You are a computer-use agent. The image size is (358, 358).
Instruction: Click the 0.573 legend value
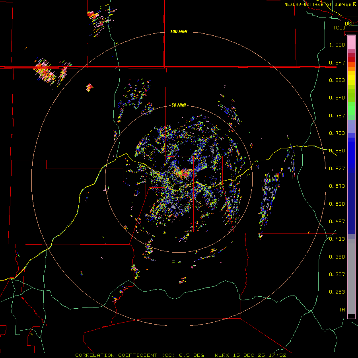(x=337, y=186)
